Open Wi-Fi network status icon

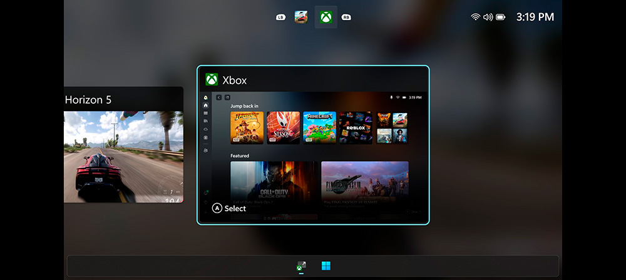476,17
